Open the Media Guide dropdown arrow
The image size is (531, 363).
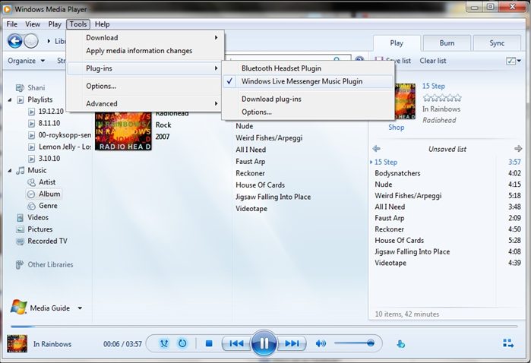click(x=80, y=308)
